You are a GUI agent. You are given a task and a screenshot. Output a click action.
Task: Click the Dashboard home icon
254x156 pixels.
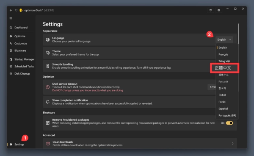click(x=11, y=28)
